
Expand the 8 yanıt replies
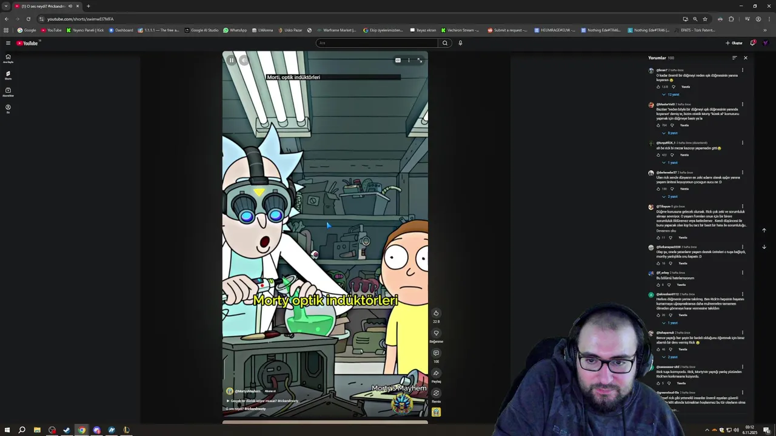click(671, 133)
